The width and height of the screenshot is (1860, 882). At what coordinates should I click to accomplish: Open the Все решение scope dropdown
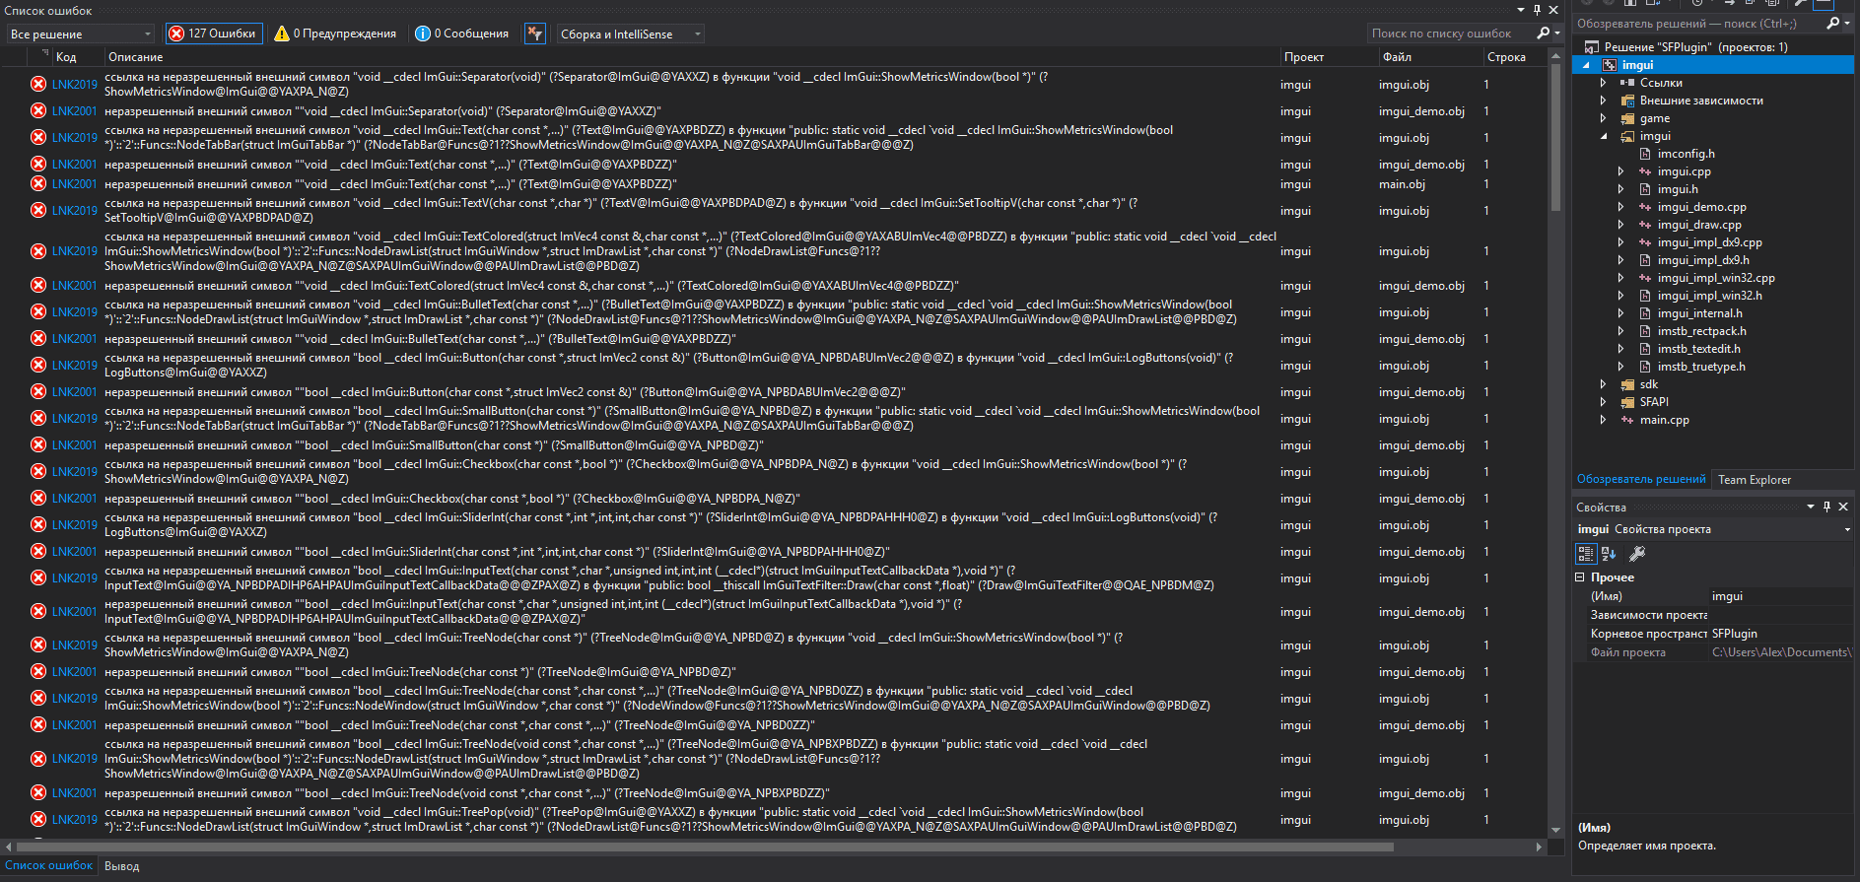81,34
